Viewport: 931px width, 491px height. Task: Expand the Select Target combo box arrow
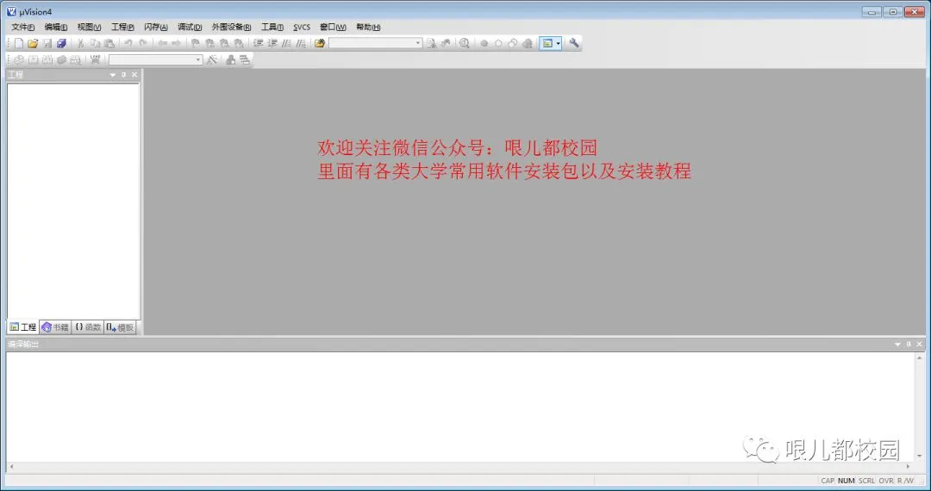click(197, 59)
